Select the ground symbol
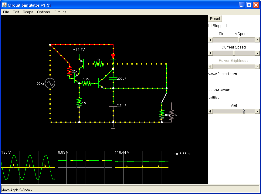This screenshot has width=261, height=194. pos(113,128)
